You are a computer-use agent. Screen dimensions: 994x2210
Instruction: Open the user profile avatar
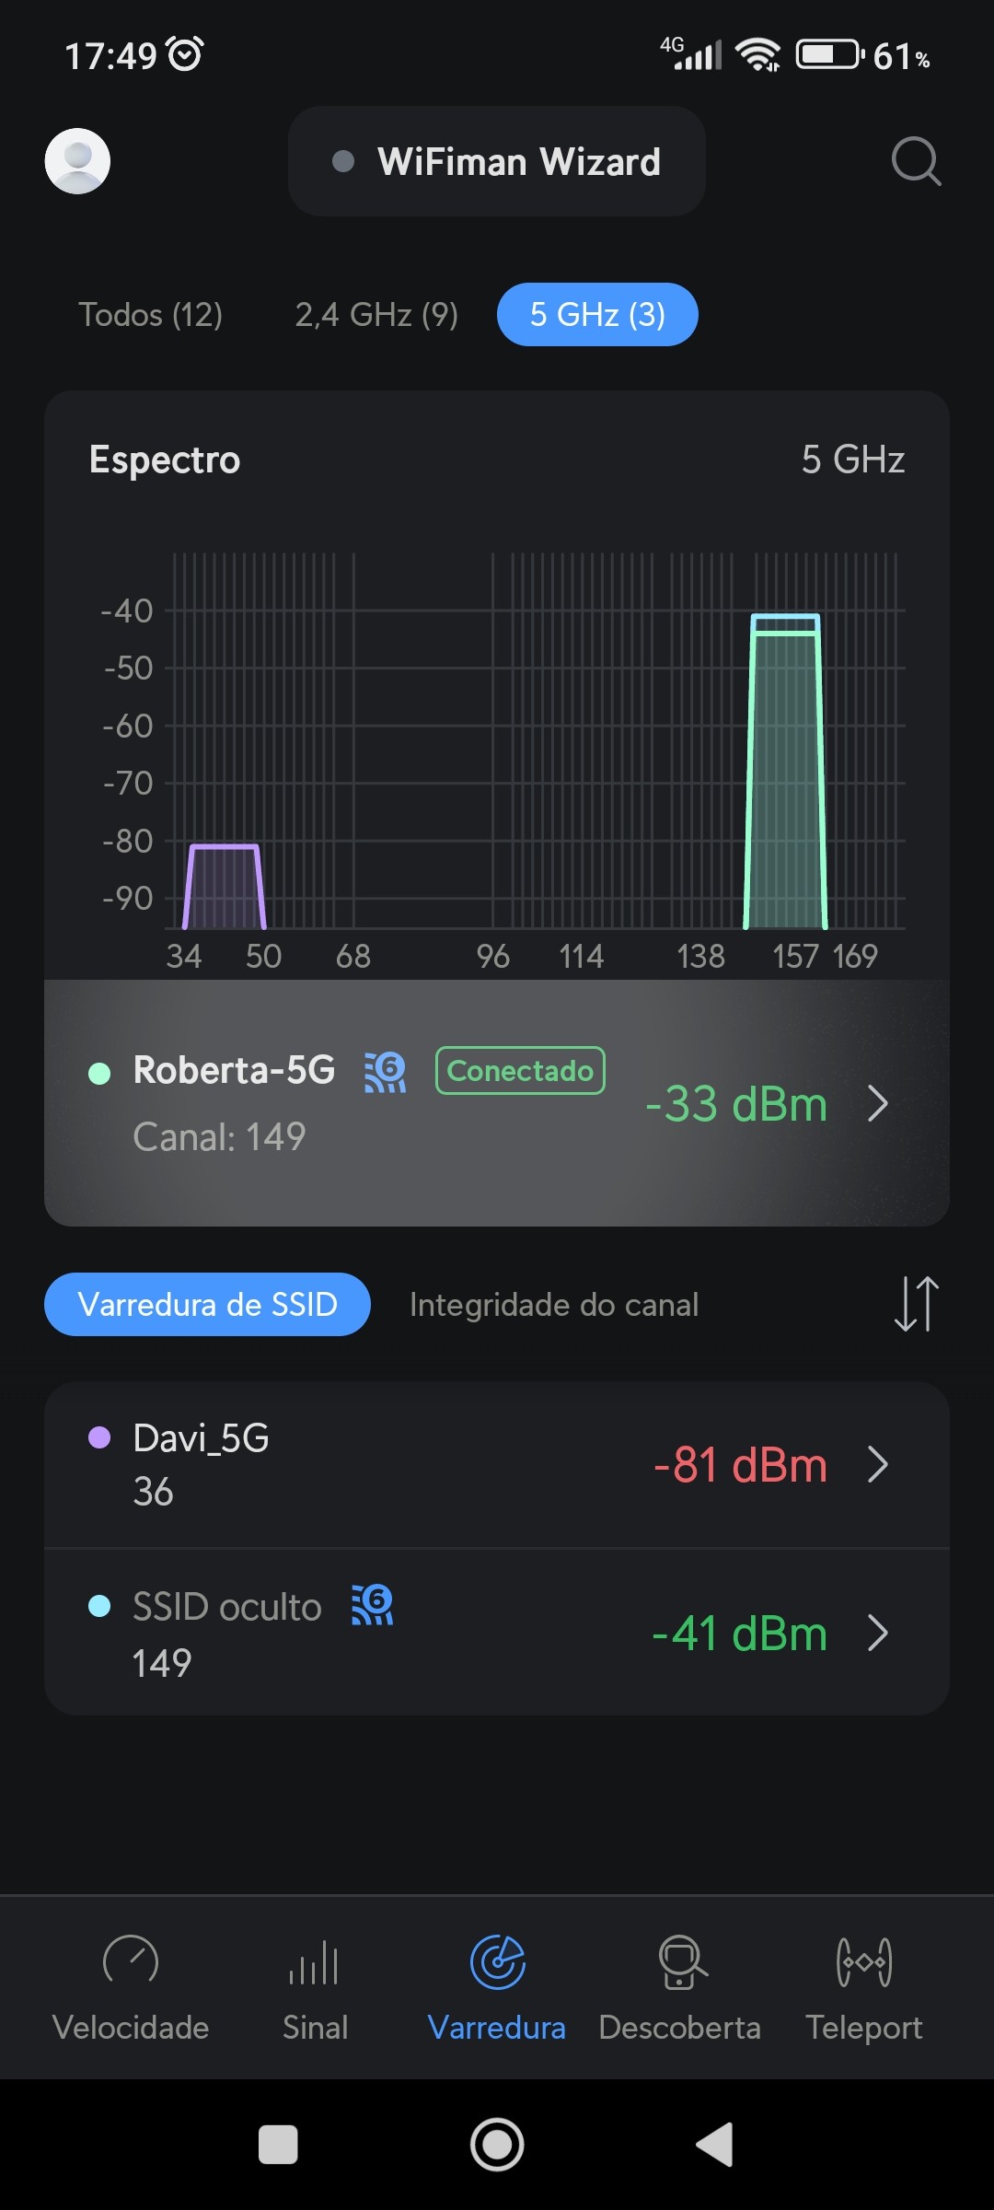(x=77, y=161)
